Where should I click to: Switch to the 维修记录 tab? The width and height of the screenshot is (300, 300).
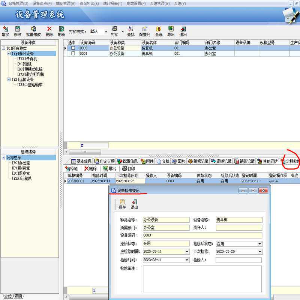pos(198,161)
